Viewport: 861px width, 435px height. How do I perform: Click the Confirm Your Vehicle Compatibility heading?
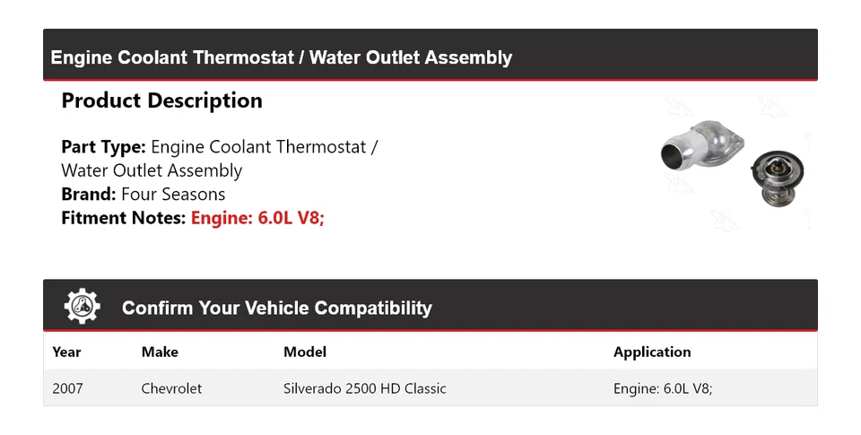(x=276, y=309)
